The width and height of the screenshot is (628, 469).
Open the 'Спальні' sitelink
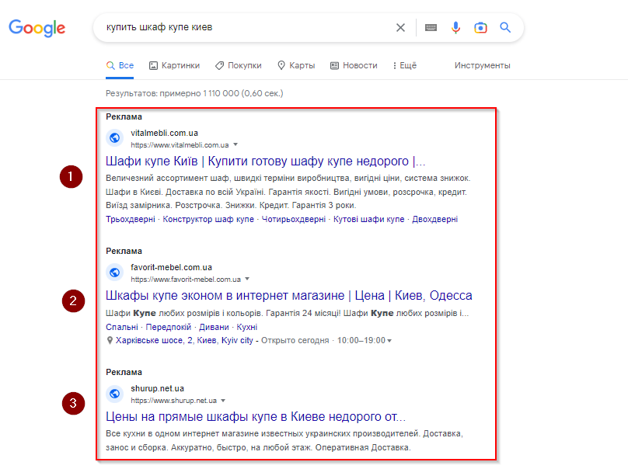click(122, 328)
